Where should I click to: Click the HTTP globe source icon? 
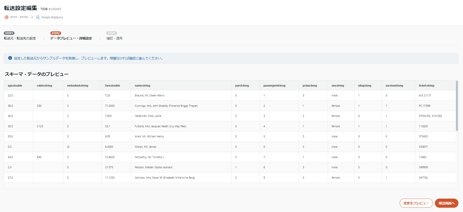point(7,17)
